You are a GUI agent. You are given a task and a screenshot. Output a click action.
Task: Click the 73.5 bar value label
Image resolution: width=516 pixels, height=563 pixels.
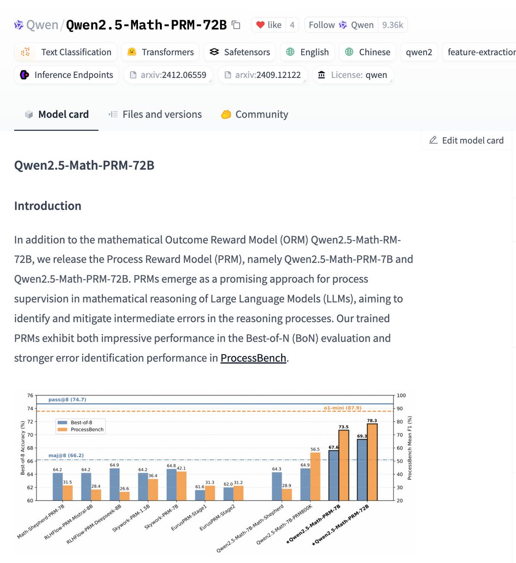[343, 427]
